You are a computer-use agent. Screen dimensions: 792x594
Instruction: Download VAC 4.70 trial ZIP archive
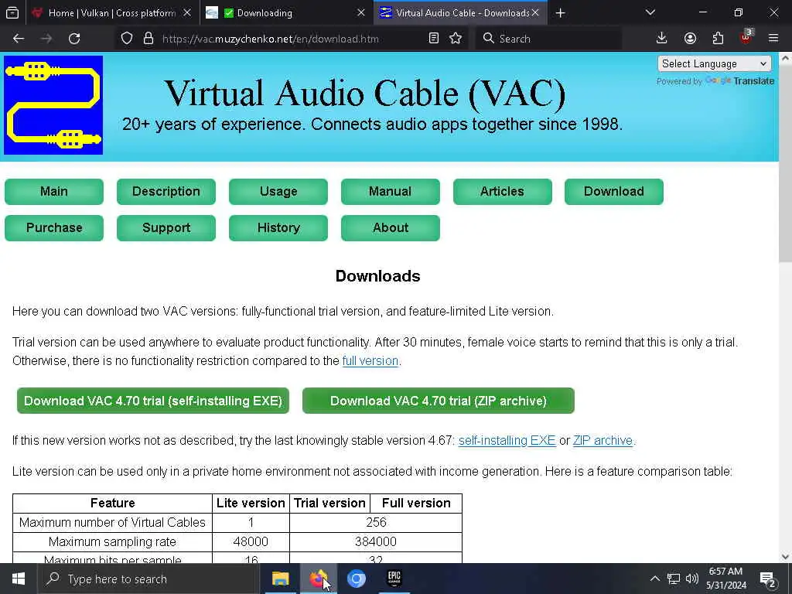click(439, 401)
